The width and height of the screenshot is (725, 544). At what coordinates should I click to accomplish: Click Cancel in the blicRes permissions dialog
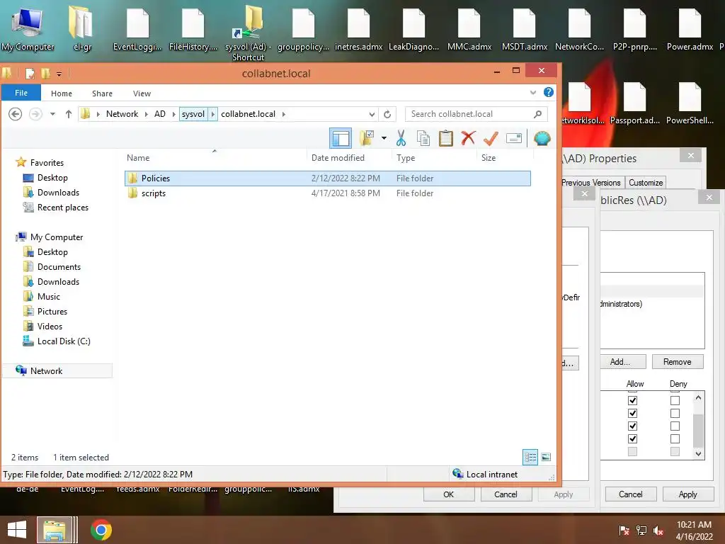pos(631,494)
